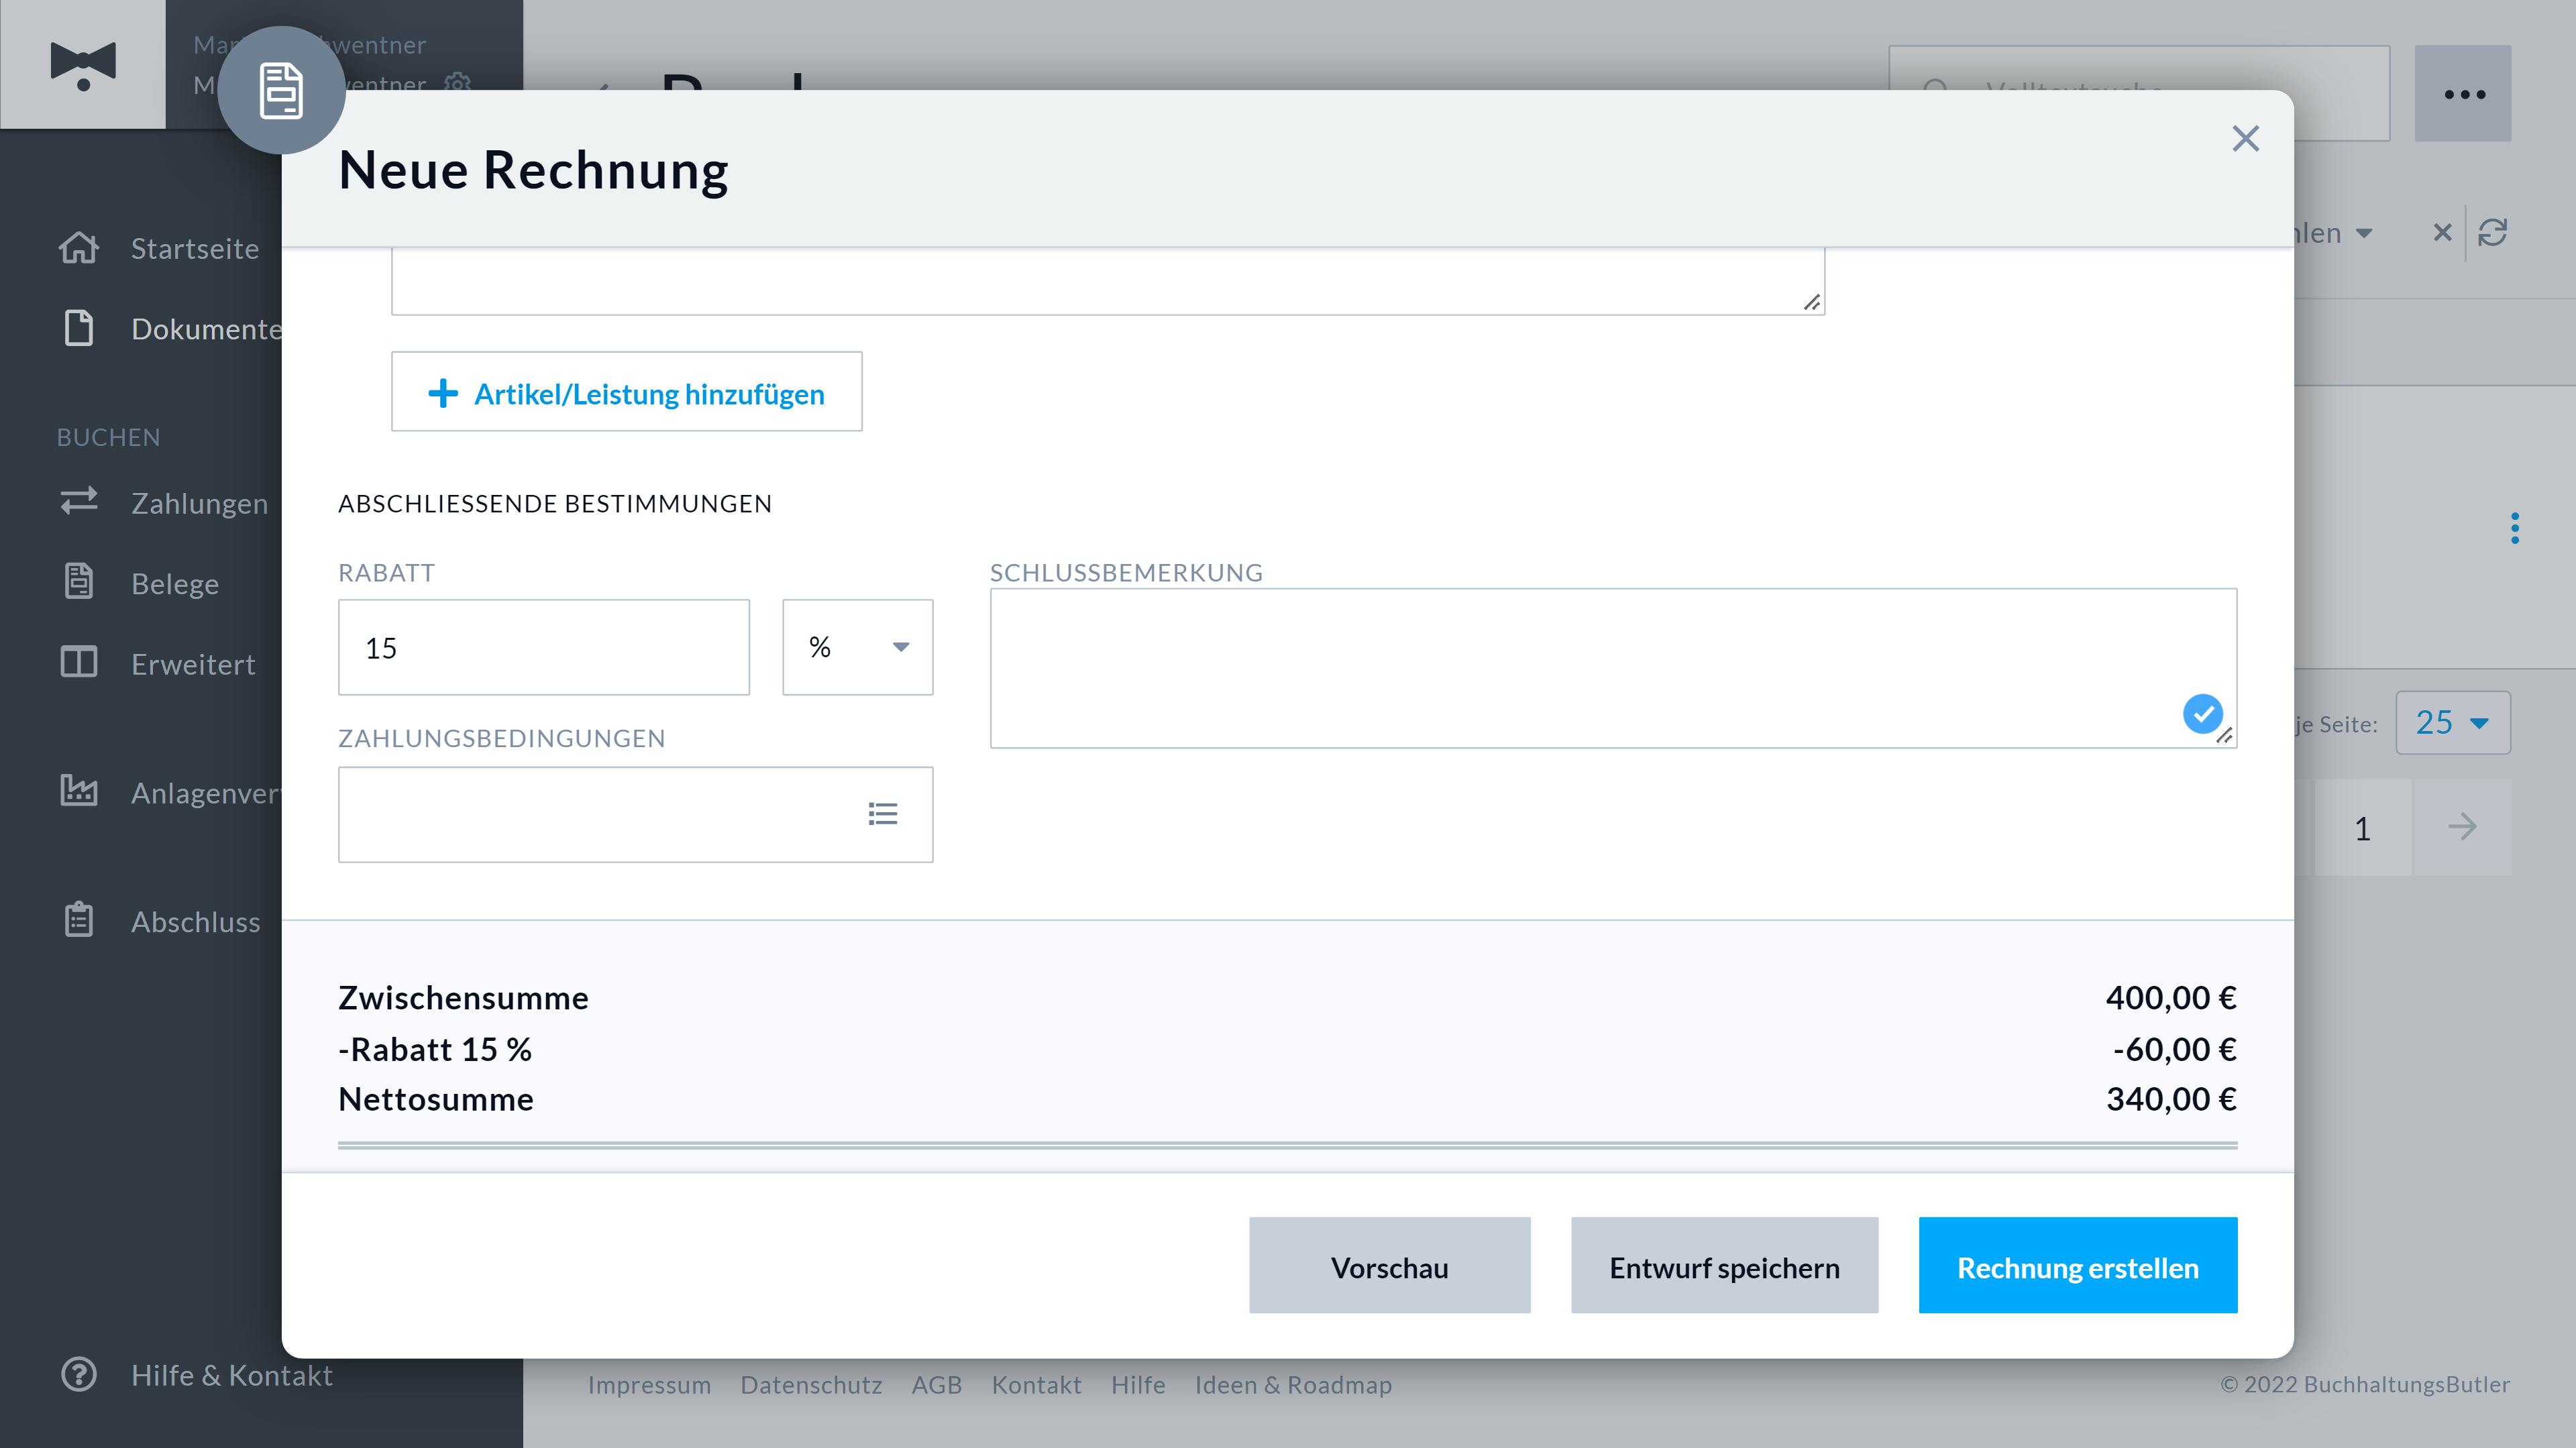This screenshot has height=1448, width=2576.
Task: Preview the invoice with the Vorschau button
Action: [x=1389, y=1265]
